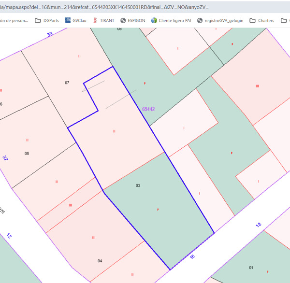Screen dimensions: 290x283
Task: Click parcel 07 on the map
Action: [67, 83]
